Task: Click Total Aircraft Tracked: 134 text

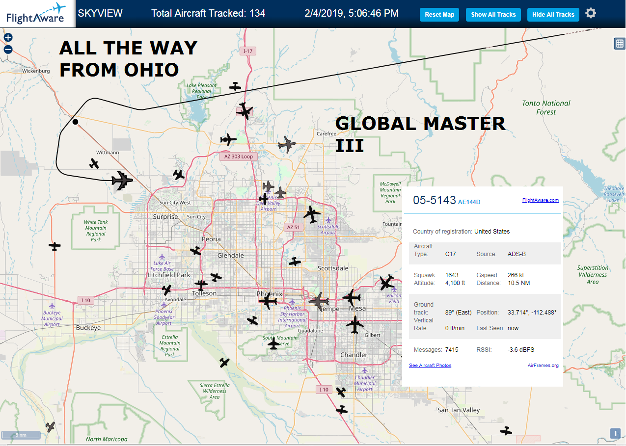Action: pyautogui.click(x=208, y=13)
